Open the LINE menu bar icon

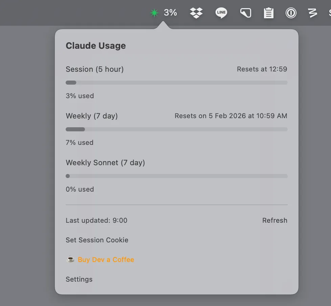[221, 13]
